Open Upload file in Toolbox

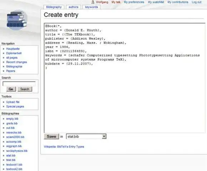13,102
